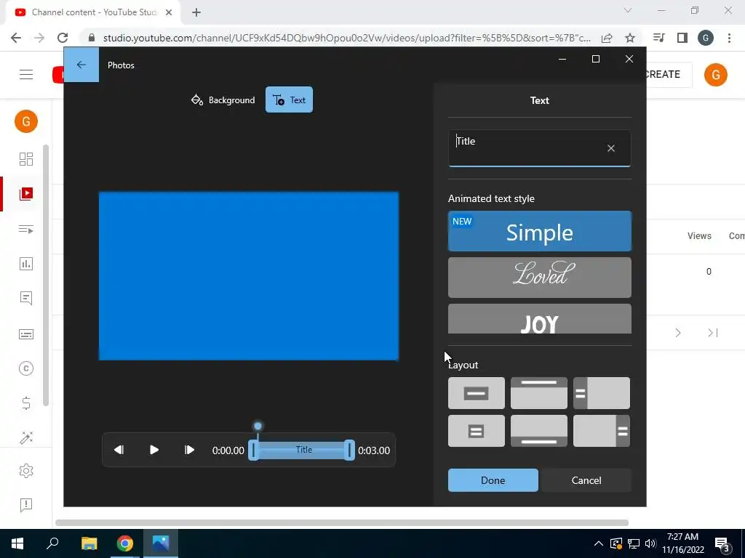Open Content icon in Studio sidebar

click(x=26, y=193)
